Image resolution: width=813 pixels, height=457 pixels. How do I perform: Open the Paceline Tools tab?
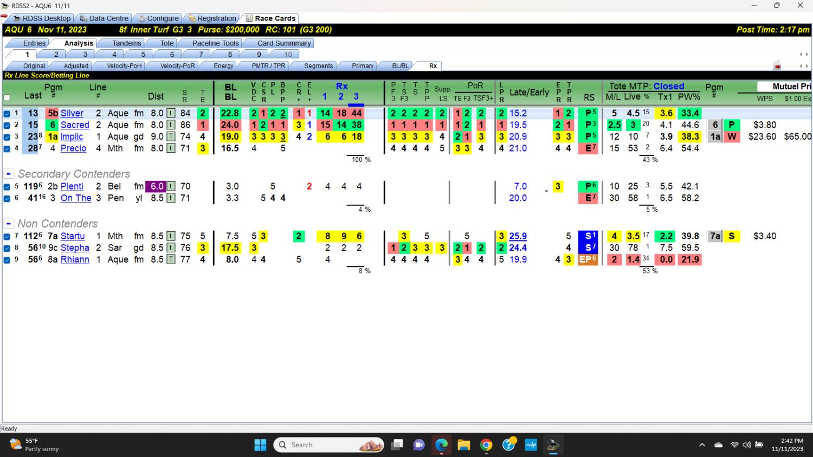[215, 43]
